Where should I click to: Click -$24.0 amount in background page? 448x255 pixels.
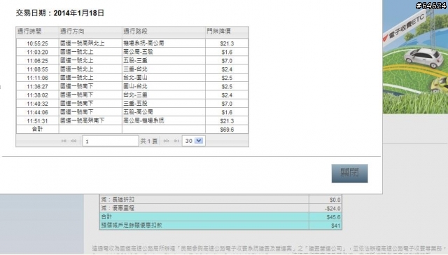point(332,208)
